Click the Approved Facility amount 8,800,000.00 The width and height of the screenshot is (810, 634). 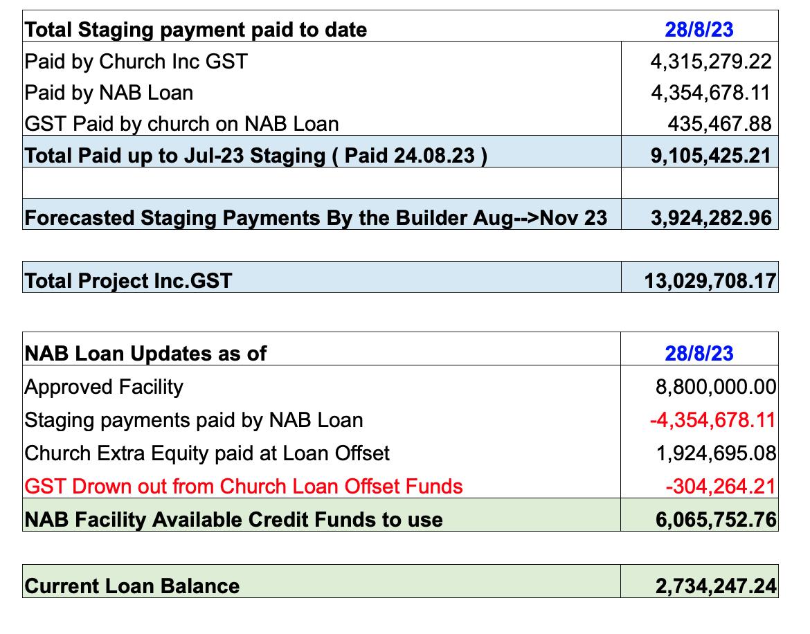[716, 387]
